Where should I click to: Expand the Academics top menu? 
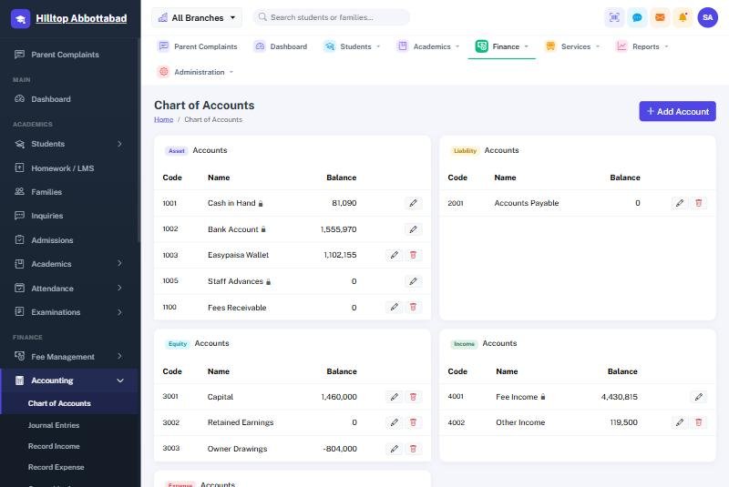pos(428,46)
